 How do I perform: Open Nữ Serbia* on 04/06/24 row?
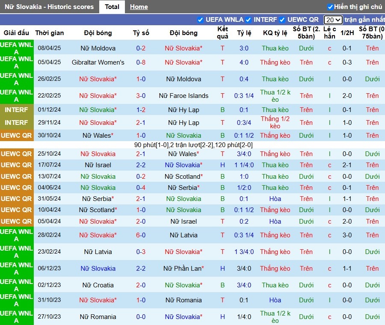tap(184, 188)
